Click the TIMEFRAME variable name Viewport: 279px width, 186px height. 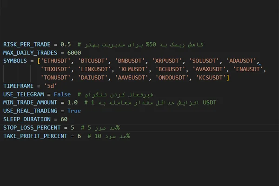coord(18,86)
